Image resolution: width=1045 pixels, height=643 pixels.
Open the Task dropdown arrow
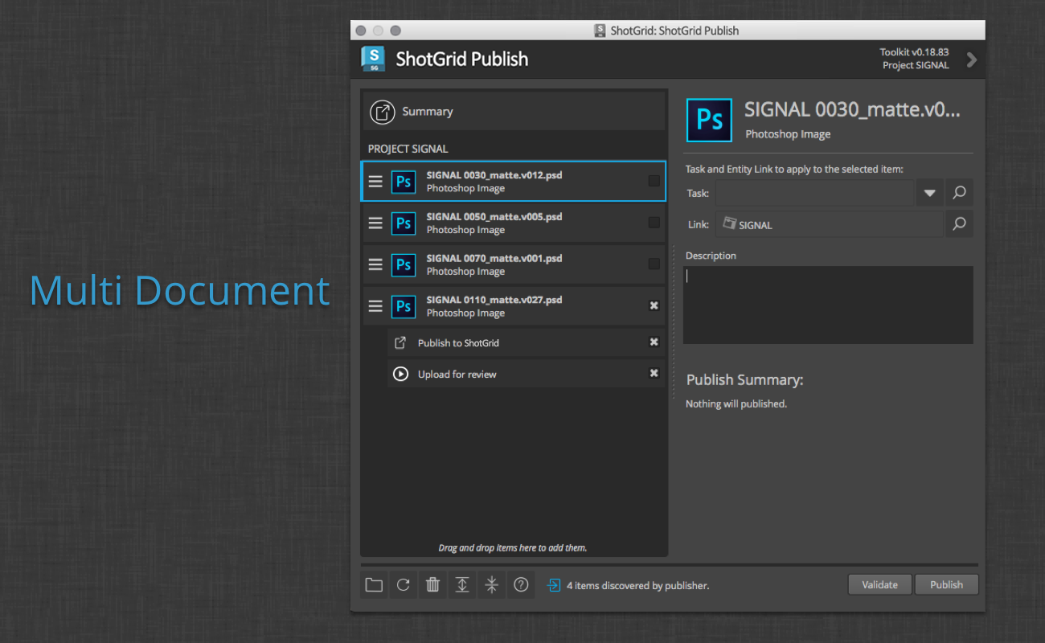click(x=930, y=193)
